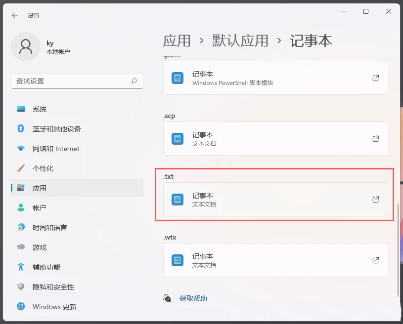
Task: Maximize the Settings window
Action: (366, 11)
